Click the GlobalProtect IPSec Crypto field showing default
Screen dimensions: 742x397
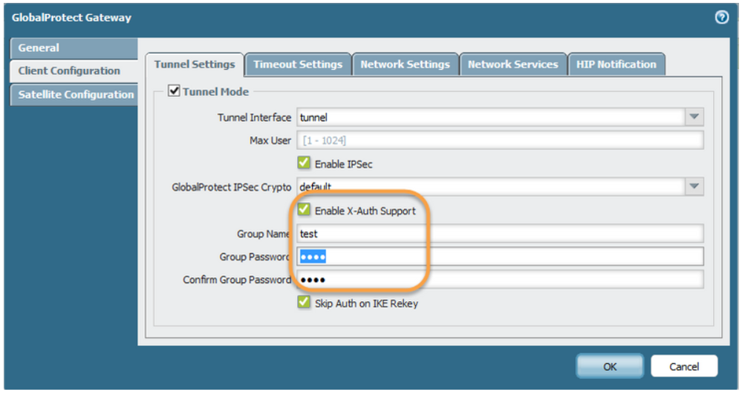point(491,186)
